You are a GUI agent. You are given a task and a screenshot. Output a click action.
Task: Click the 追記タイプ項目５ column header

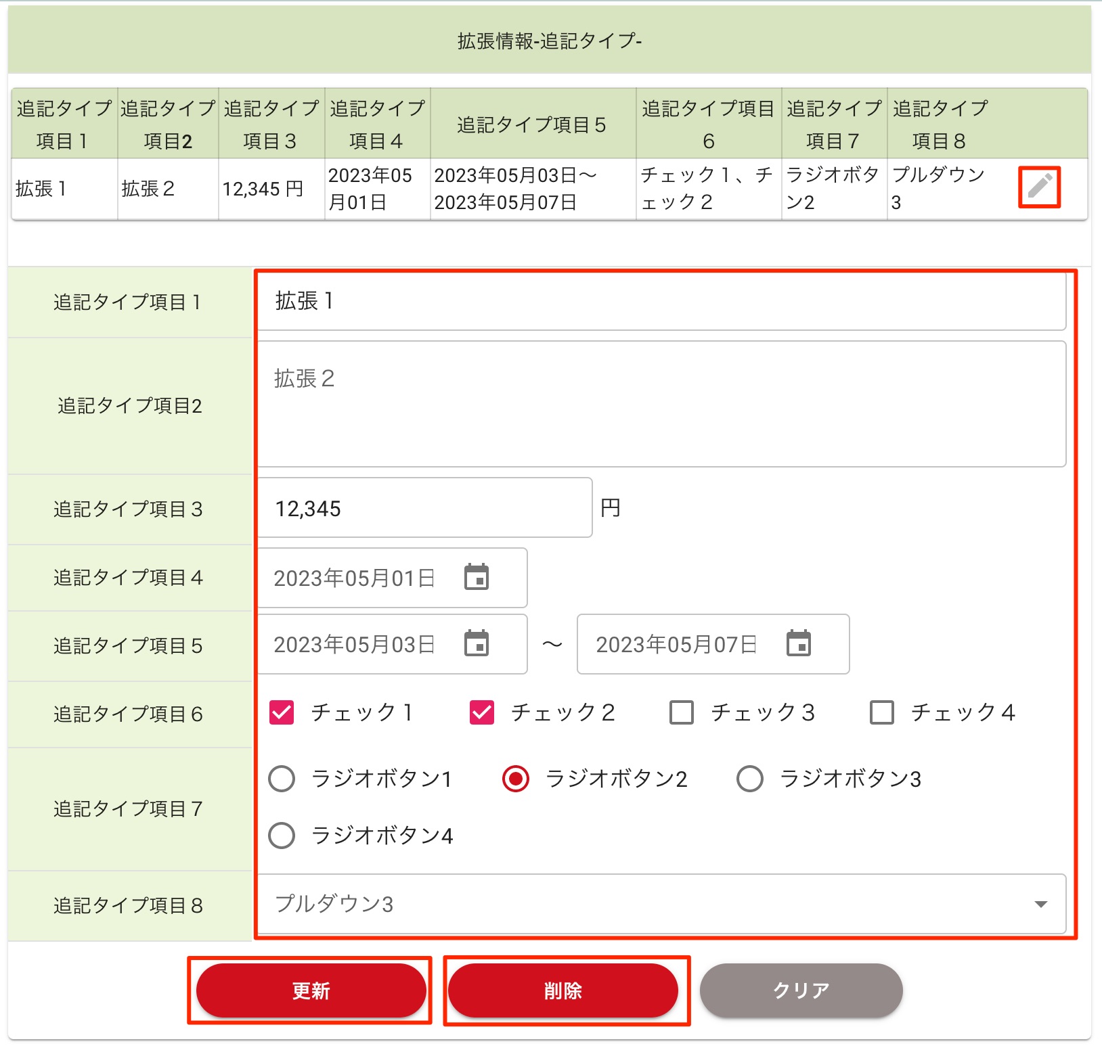point(532,124)
